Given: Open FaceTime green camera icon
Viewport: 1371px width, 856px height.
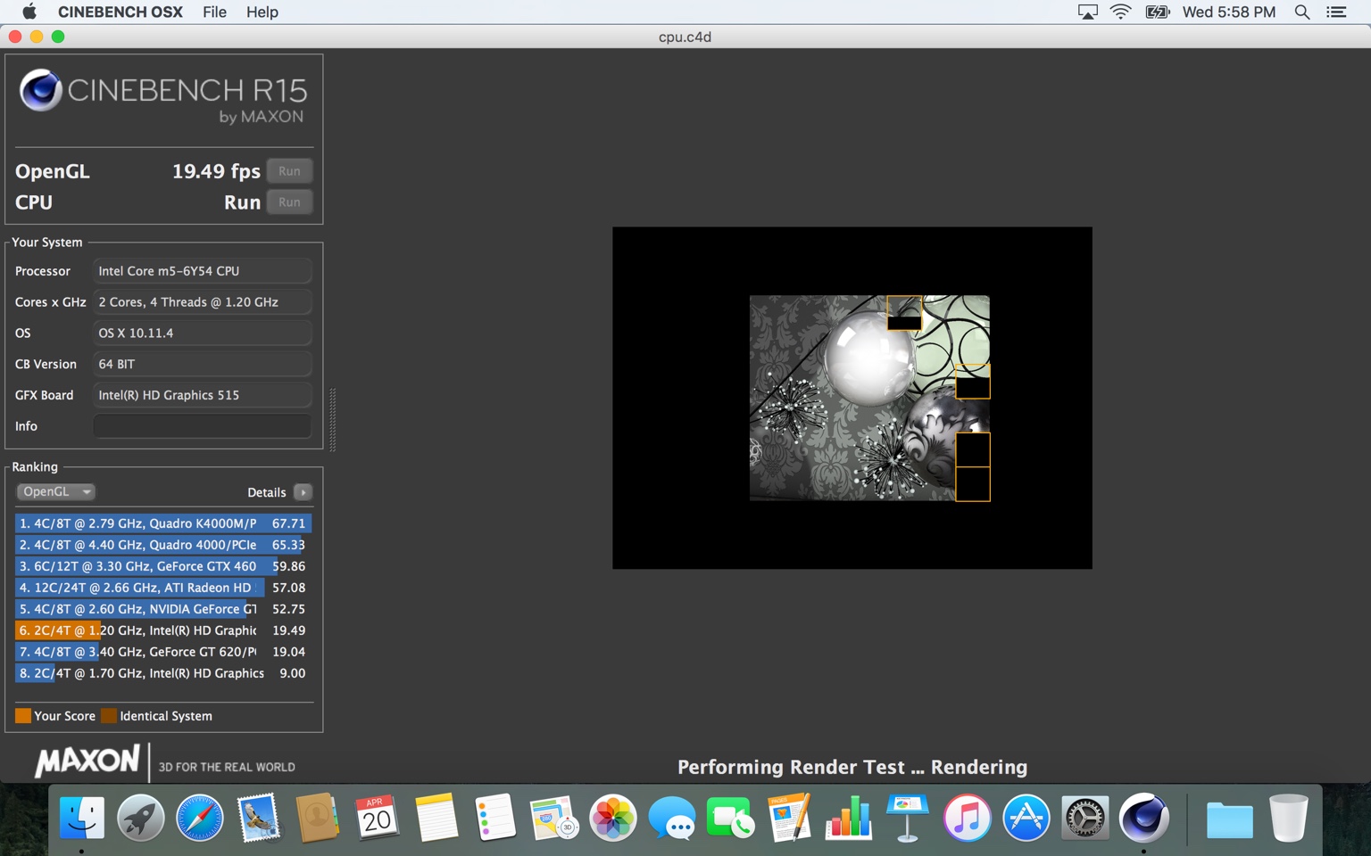Looking at the screenshot, I should coord(730,817).
